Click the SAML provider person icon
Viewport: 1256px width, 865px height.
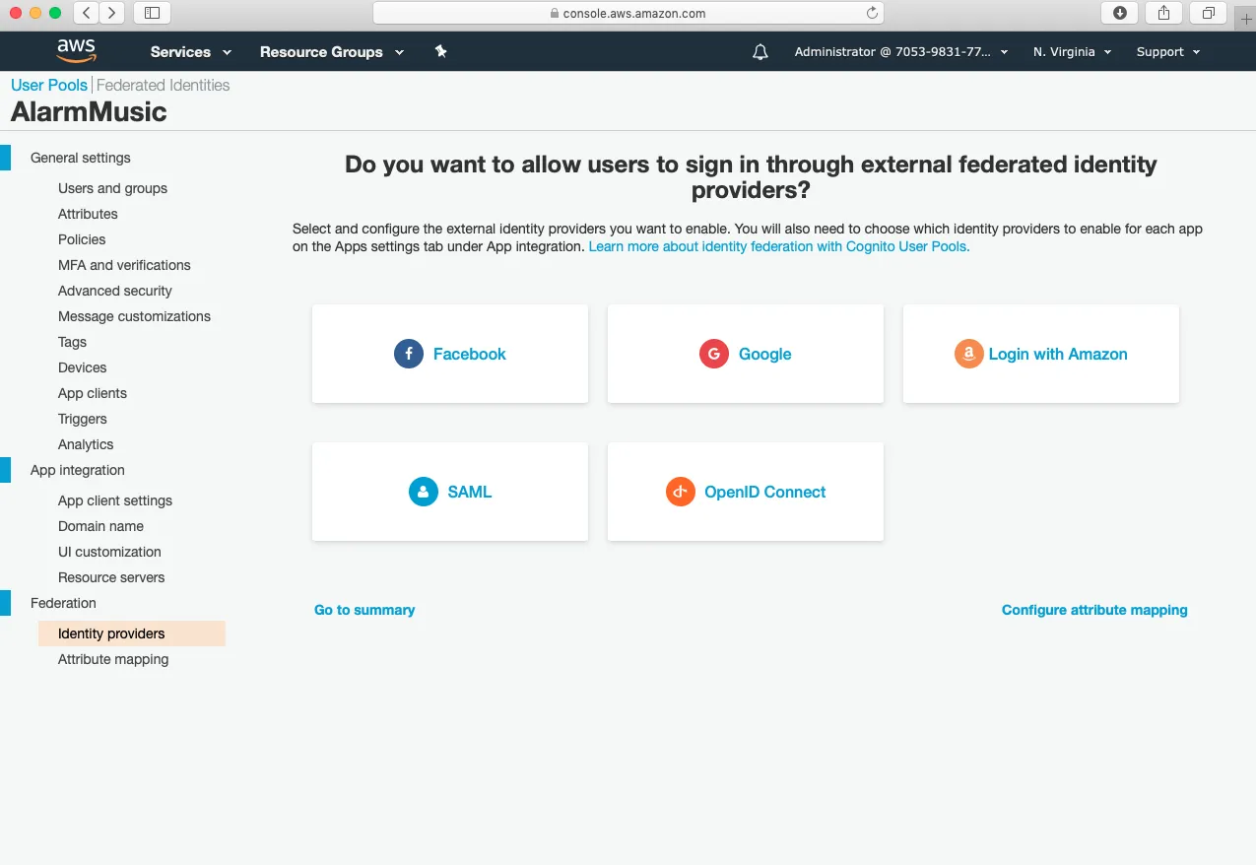tap(424, 492)
